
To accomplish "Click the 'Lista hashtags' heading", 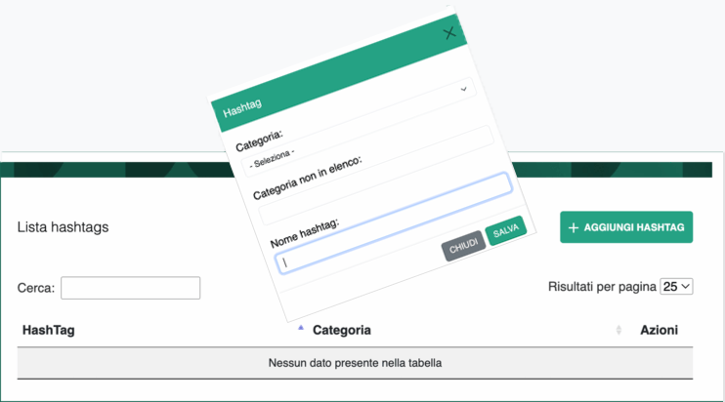I will tap(63, 227).
